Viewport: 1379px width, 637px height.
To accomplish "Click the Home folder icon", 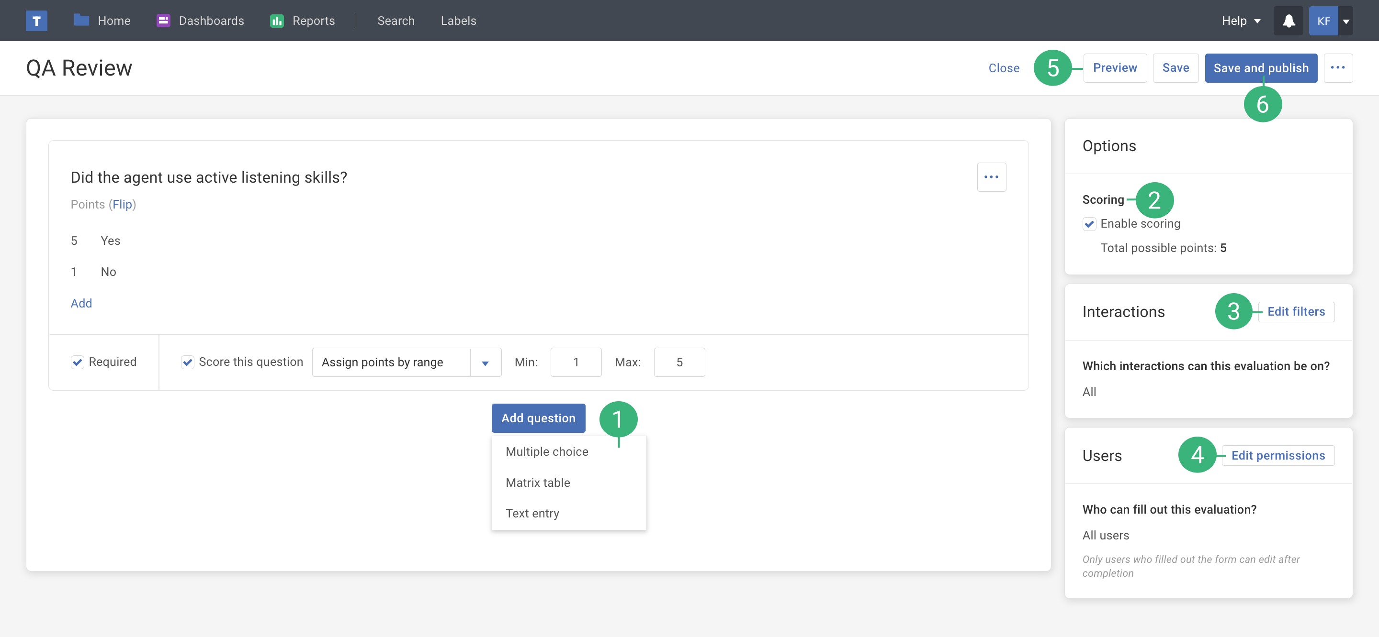I will [81, 20].
